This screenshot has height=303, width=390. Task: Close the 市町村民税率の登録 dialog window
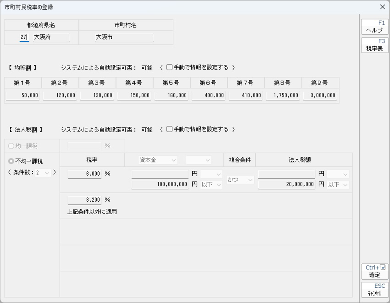pyautogui.click(x=382, y=7)
